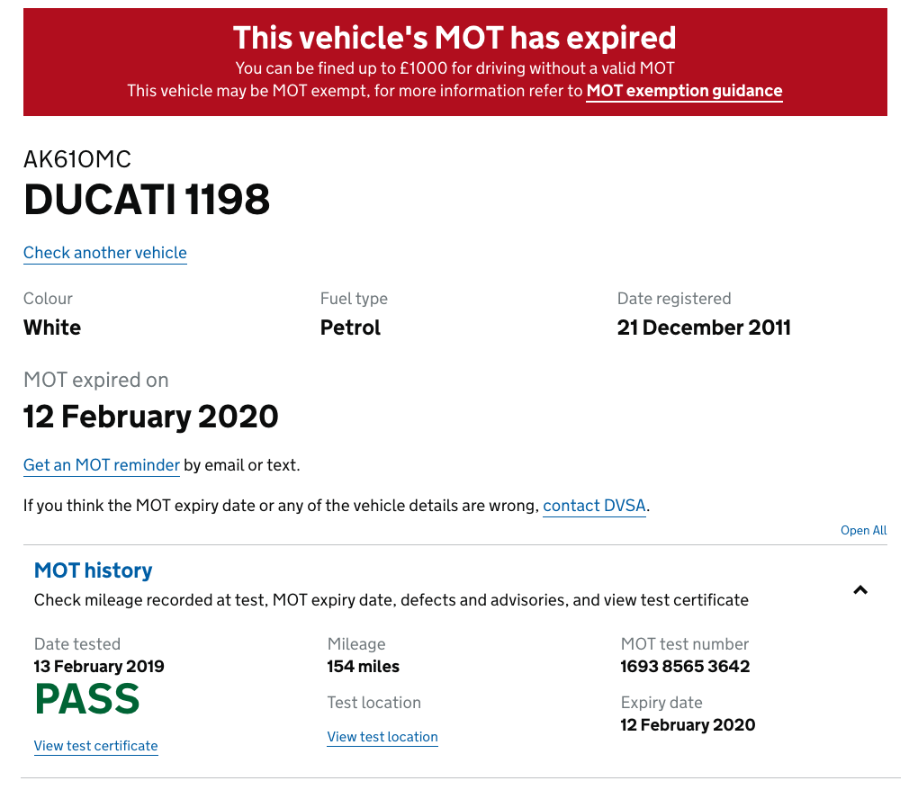909x790 pixels.
Task: Click the Check another vehicle link
Action: (105, 253)
